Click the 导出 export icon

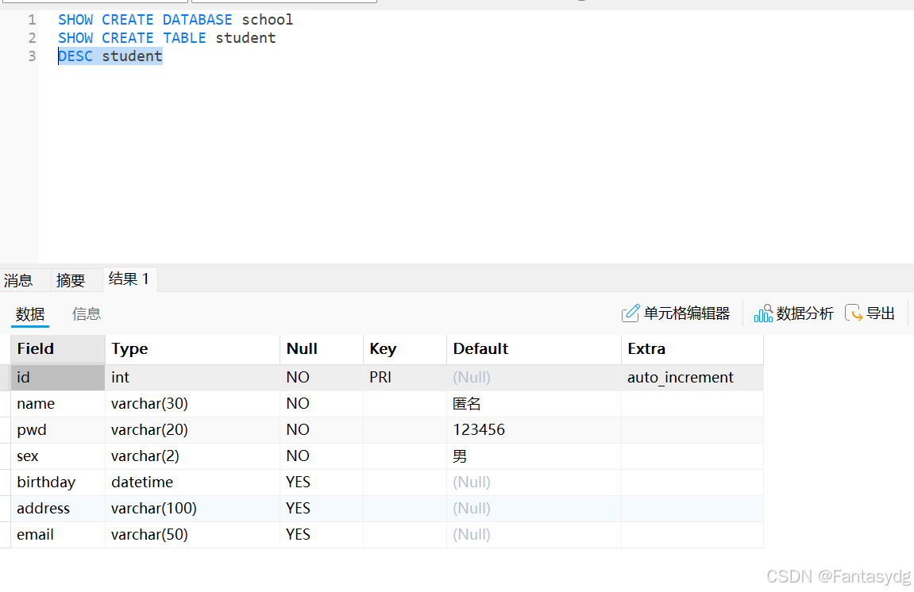(877, 313)
